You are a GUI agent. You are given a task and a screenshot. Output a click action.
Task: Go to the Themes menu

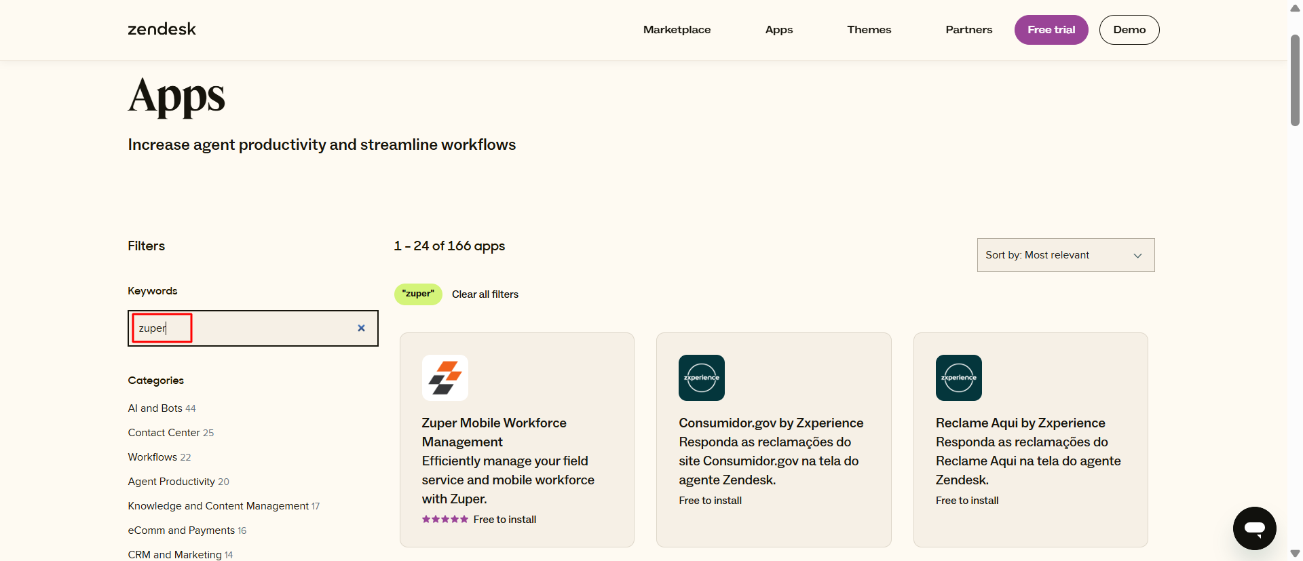pos(869,30)
